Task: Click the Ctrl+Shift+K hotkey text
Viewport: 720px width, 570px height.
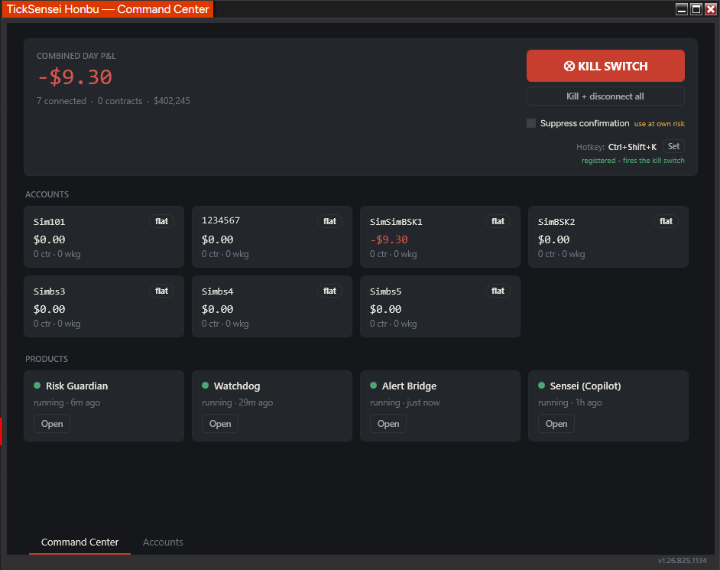Action: pyautogui.click(x=632, y=147)
